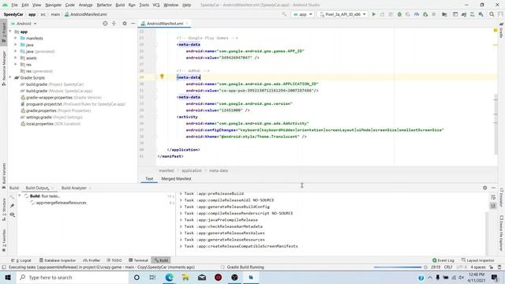Open the Pixel_3a_API_30_x86 device dropdown
This screenshot has height=284, width=505.
click(342, 14)
